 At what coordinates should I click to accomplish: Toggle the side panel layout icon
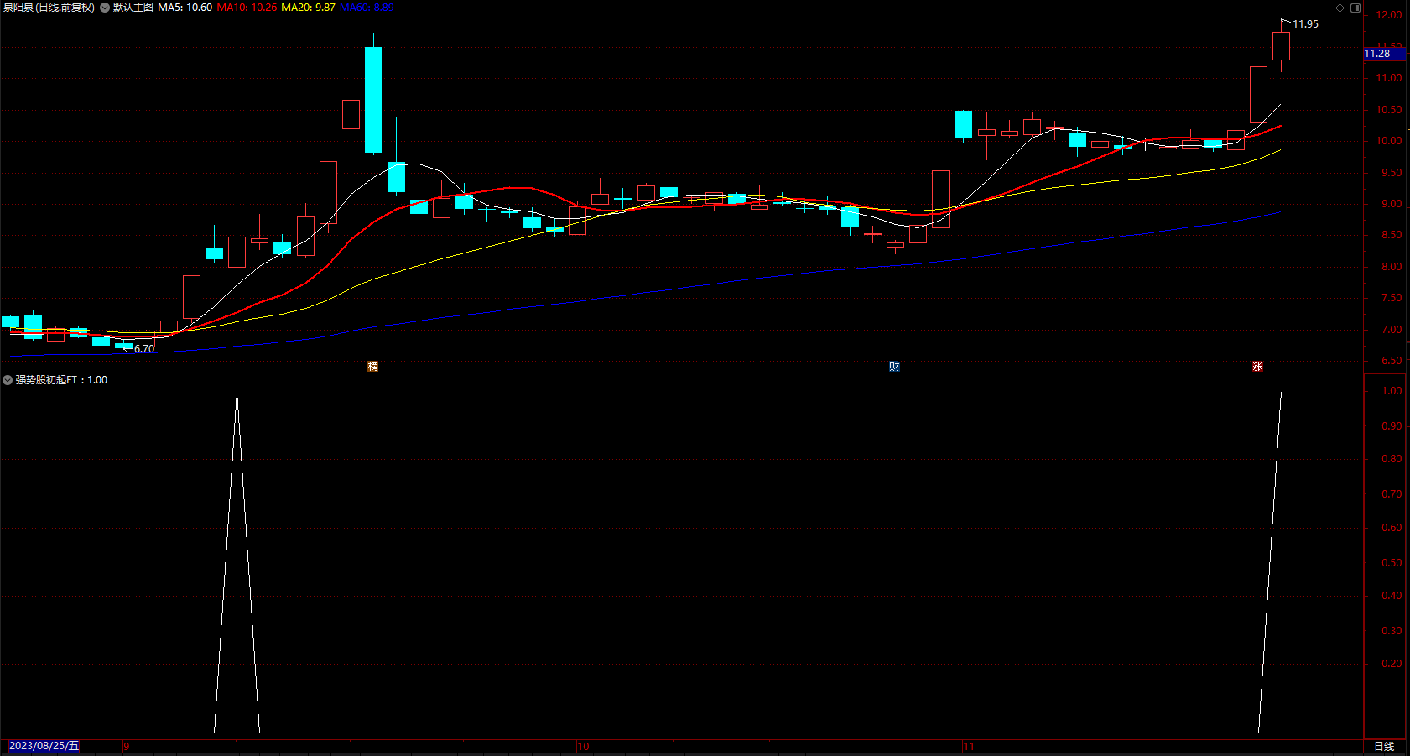point(1355,8)
